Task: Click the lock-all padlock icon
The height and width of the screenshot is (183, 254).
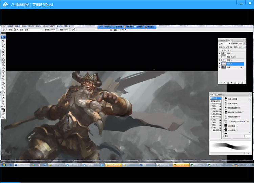Action: coord(231,47)
